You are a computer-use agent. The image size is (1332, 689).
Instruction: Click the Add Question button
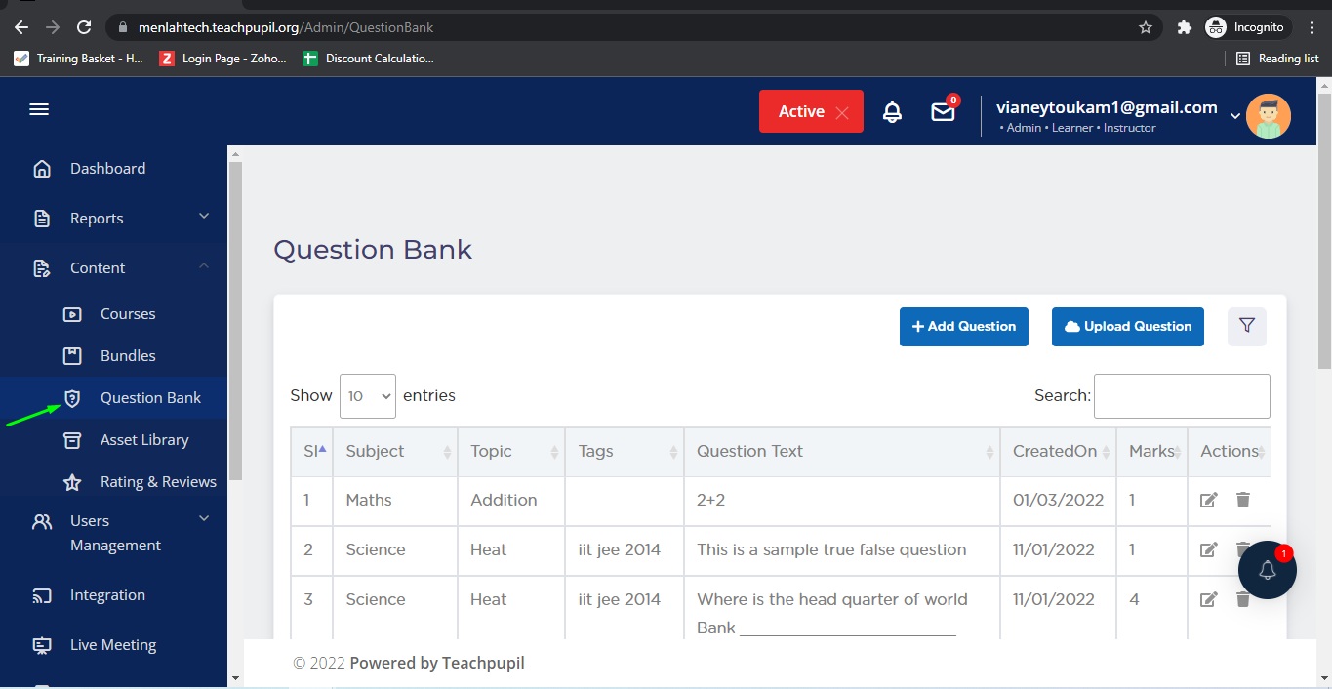coord(963,327)
